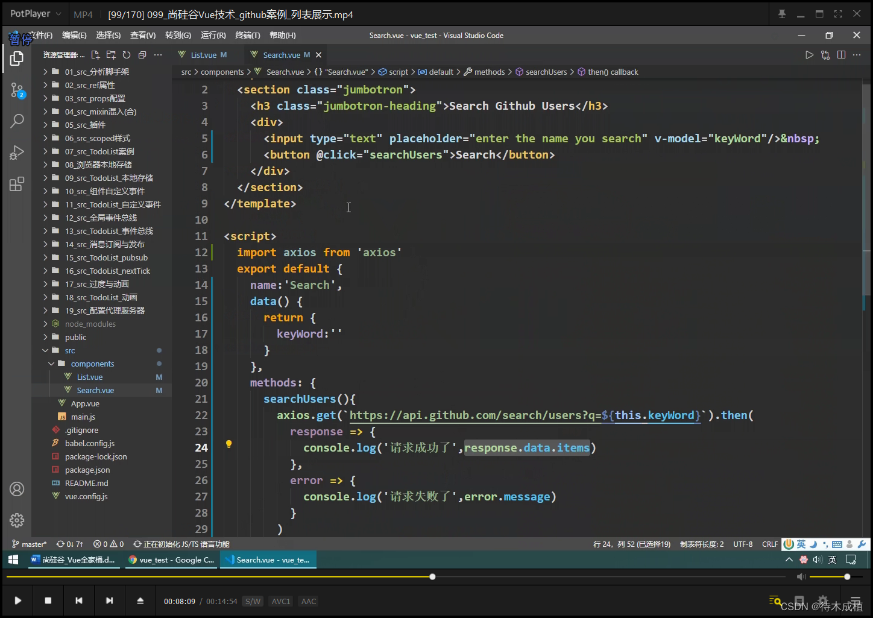Open Run and Debug view
This screenshot has height=618, width=873.
(17, 153)
